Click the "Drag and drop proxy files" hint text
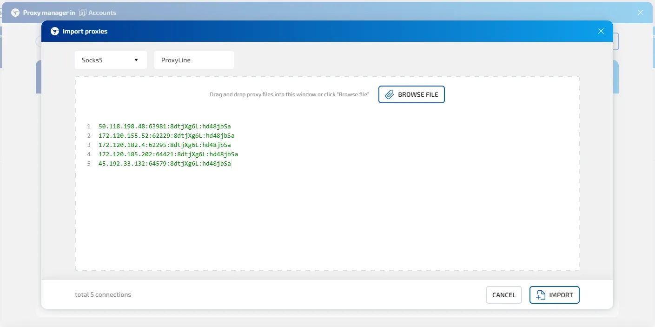The width and height of the screenshot is (655, 327). tap(289, 94)
